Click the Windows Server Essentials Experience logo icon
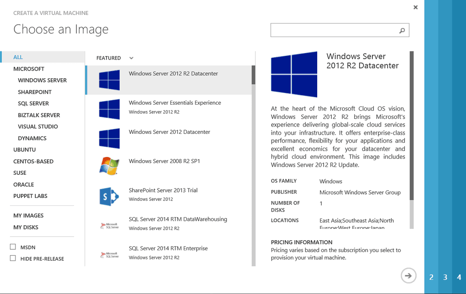Screen dimensions: 466x294 (109, 109)
